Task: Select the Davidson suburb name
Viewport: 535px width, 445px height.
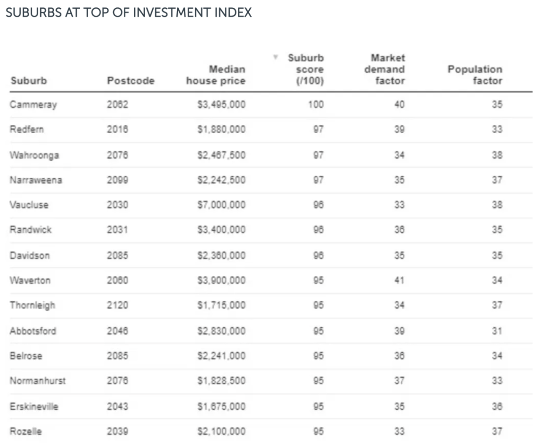Action: pos(30,255)
